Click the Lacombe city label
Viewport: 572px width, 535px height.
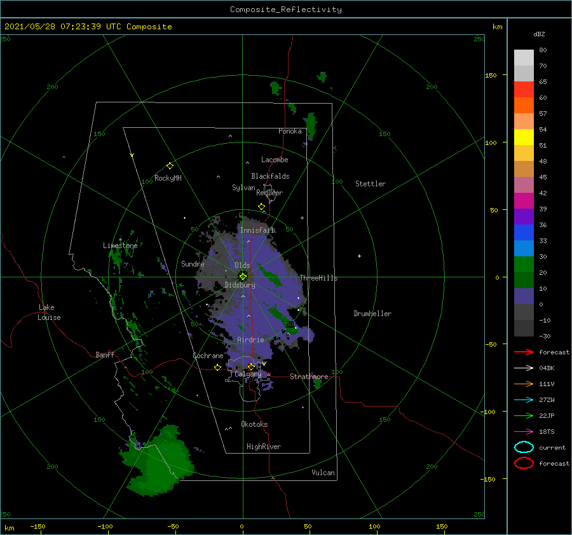pos(275,160)
